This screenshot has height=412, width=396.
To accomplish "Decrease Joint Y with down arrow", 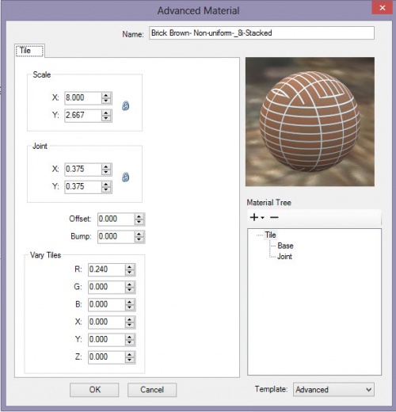I will [106, 190].
